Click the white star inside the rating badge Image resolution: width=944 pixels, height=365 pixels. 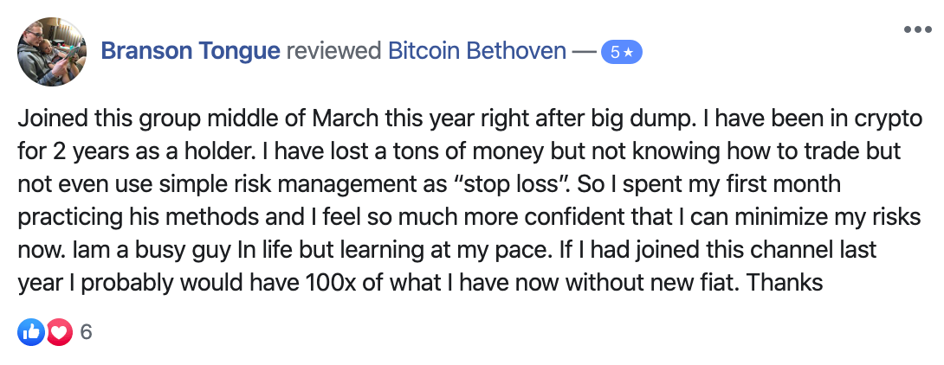point(629,52)
